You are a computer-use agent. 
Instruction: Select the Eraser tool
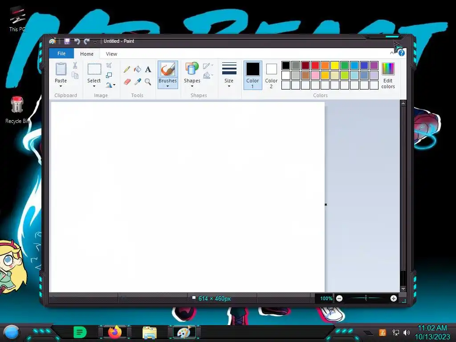pos(127,82)
